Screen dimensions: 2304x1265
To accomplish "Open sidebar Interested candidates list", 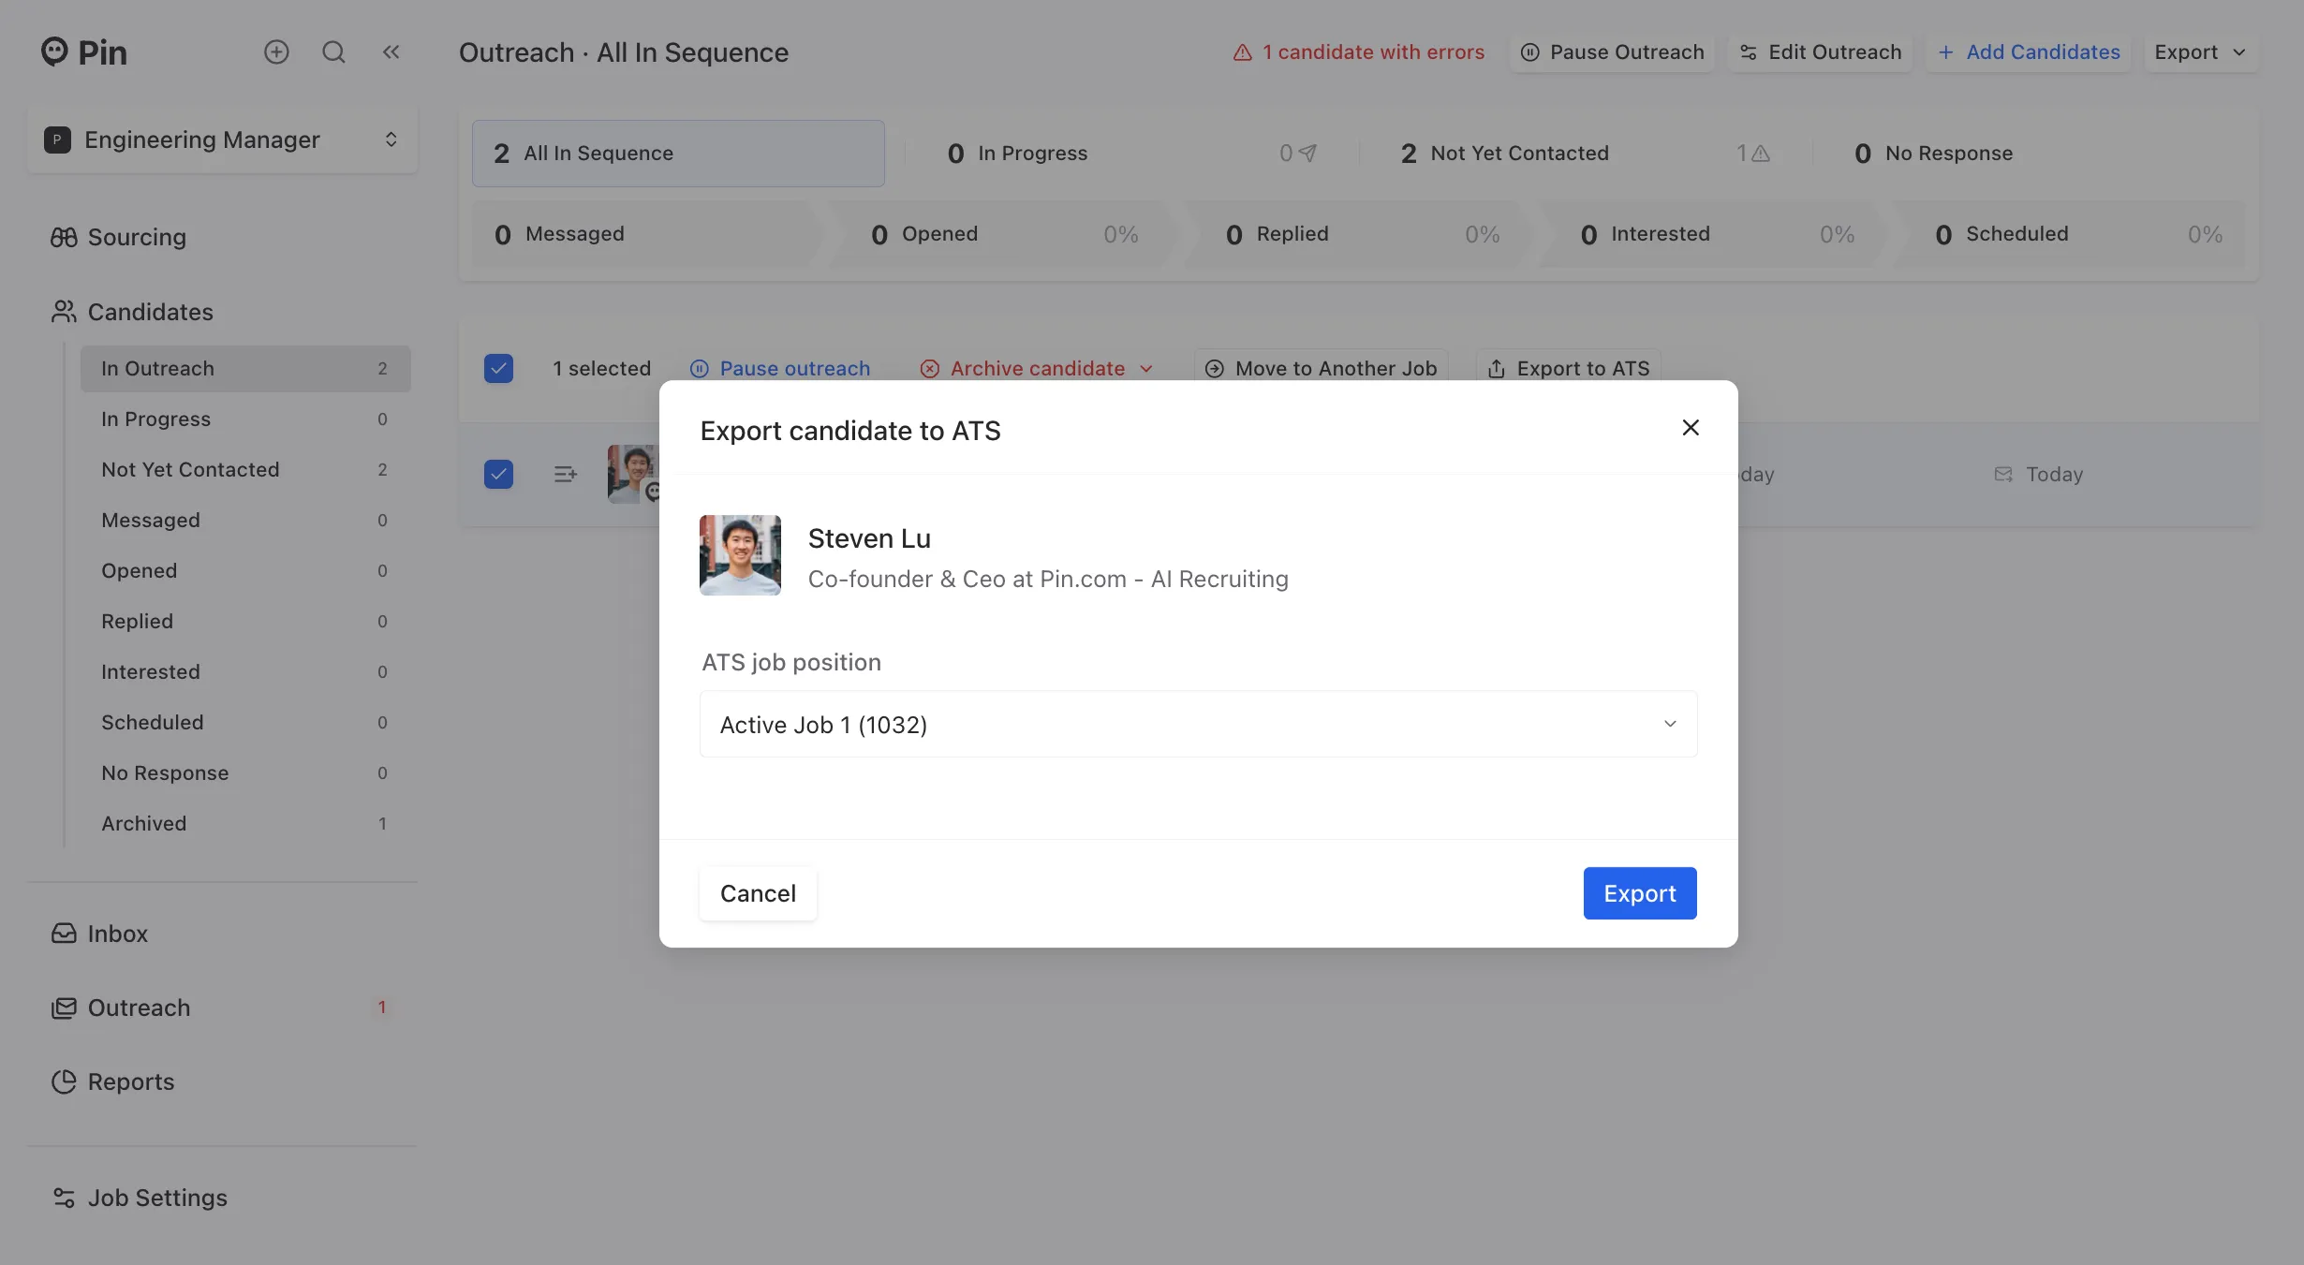I will point(245,672).
